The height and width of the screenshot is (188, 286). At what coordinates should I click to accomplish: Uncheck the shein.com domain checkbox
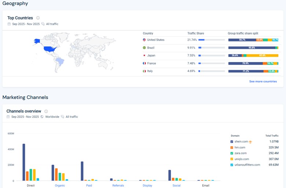(x=232, y=142)
